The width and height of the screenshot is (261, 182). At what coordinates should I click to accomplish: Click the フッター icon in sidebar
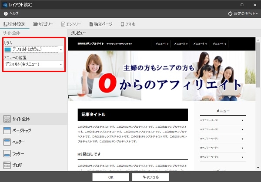pyautogui.click(x=7, y=154)
